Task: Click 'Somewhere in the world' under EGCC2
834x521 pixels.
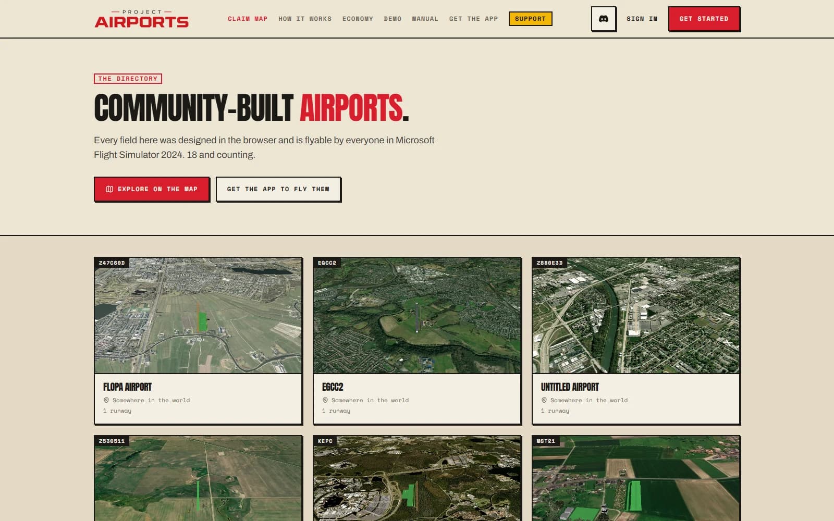Action: (370, 400)
